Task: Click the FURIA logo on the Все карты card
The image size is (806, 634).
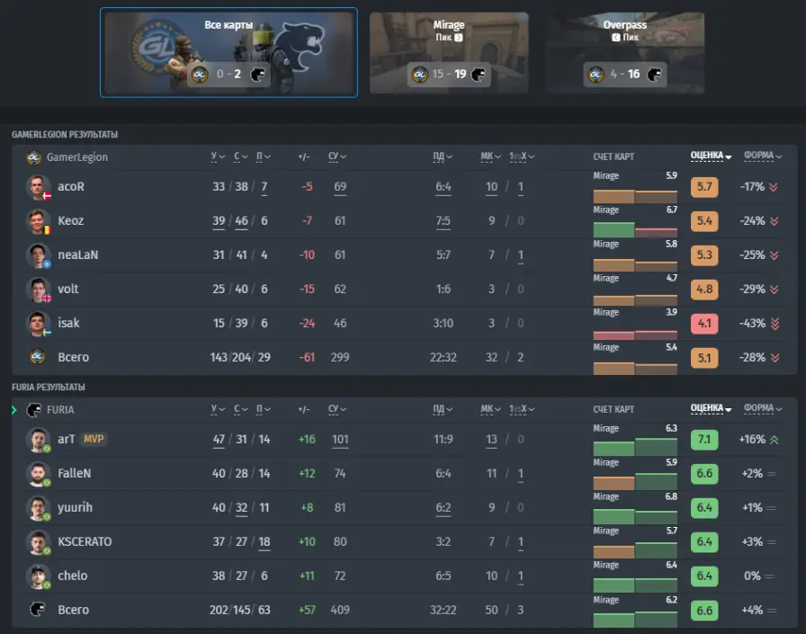Action: pyautogui.click(x=257, y=75)
